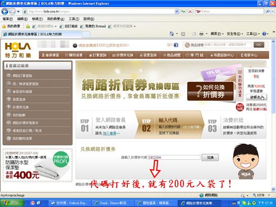276x207 pixels.
Task: Open 折價券兌換 in the brown nav bar
Action: point(123,55)
